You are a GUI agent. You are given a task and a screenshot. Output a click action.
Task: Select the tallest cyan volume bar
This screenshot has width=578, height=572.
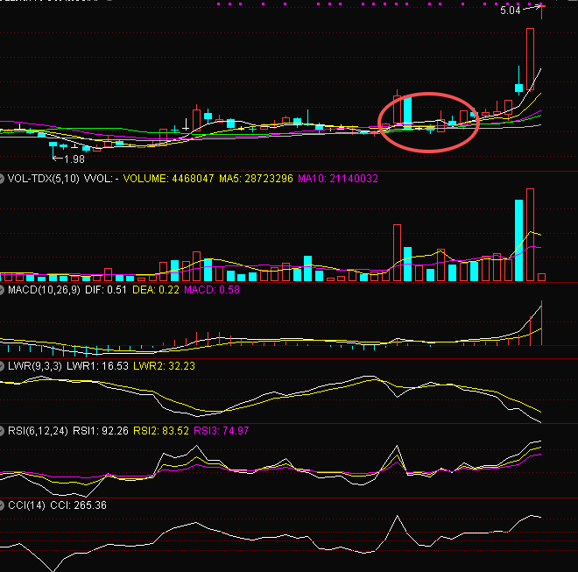(518, 241)
